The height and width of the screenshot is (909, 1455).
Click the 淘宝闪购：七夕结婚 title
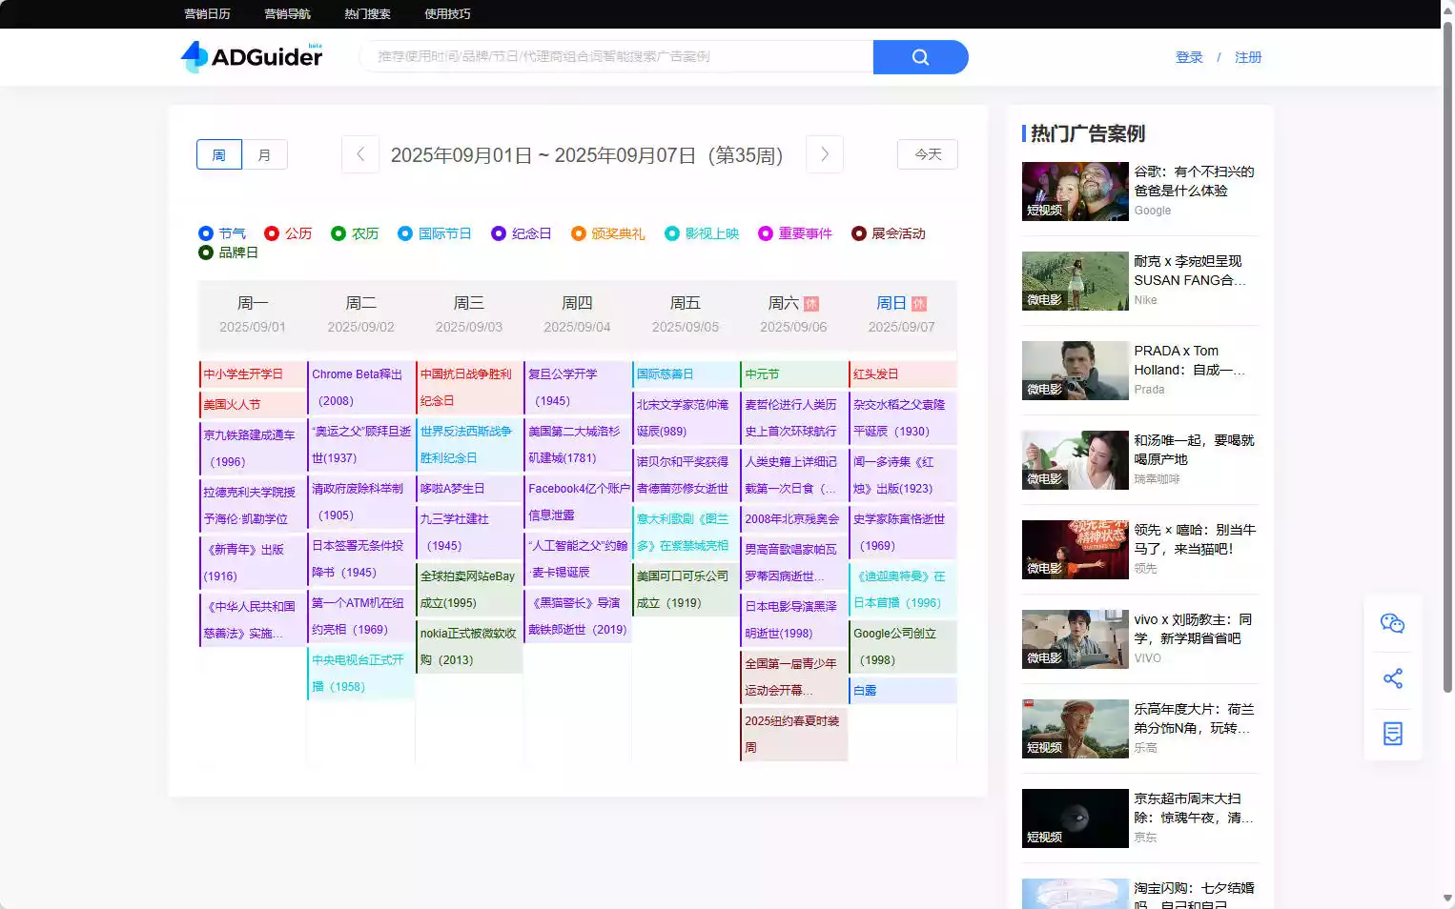click(x=1194, y=896)
